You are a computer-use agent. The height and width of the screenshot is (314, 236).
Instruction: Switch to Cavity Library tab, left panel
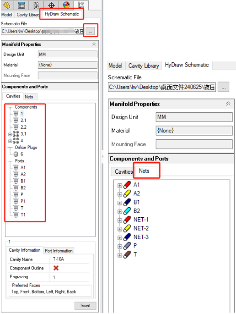click(x=28, y=15)
